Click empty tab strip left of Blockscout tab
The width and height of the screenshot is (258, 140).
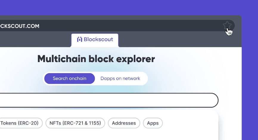(35, 40)
